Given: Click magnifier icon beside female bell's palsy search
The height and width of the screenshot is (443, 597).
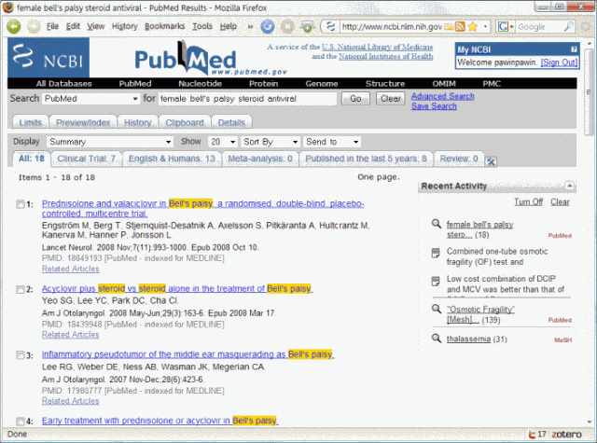Looking at the screenshot, I should coord(437,224).
